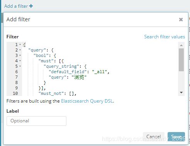This screenshot has width=190, height=146.
Task: Open the Elasticsearch Query DSL link
Action: (87, 101)
